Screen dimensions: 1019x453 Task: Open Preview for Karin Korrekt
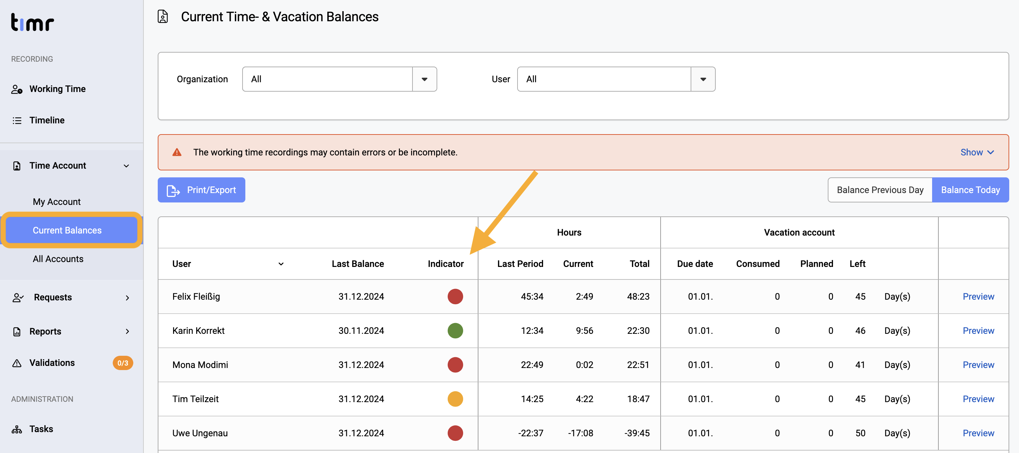pos(978,331)
